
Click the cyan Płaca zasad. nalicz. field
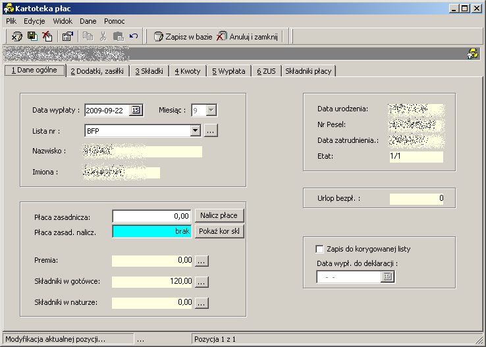coord(151,231)
